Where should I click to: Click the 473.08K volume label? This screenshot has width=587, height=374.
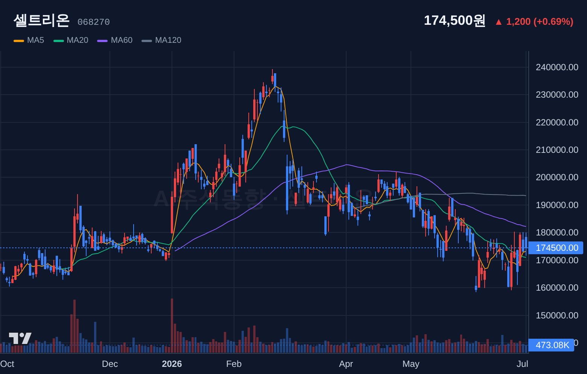[551, 345]
